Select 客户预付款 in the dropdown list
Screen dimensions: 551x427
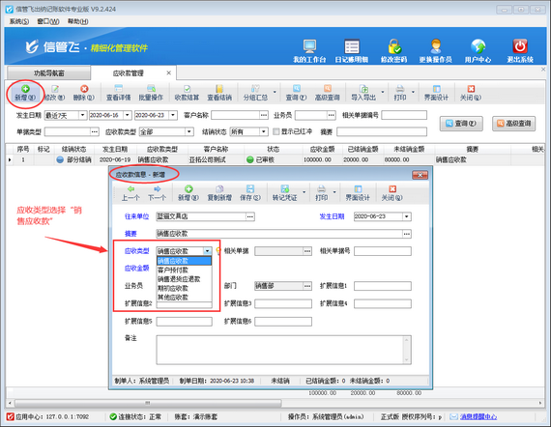[184, 270]
